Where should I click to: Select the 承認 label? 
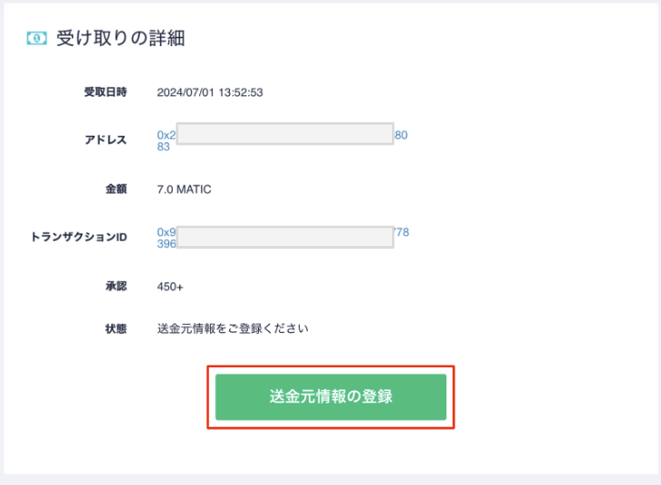(x=116, y=286)
